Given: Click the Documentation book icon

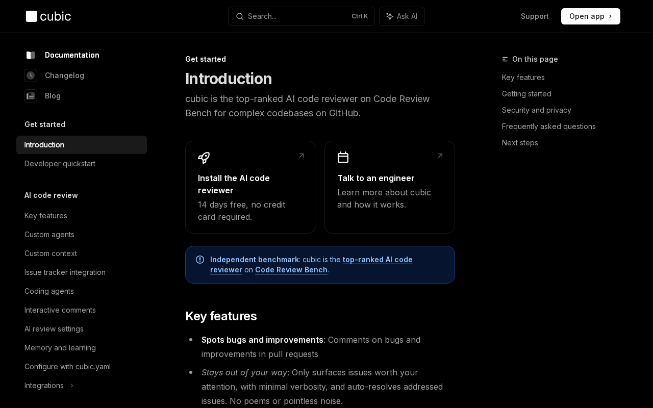Looking at the screenshot, I should (x=31, y=55).
